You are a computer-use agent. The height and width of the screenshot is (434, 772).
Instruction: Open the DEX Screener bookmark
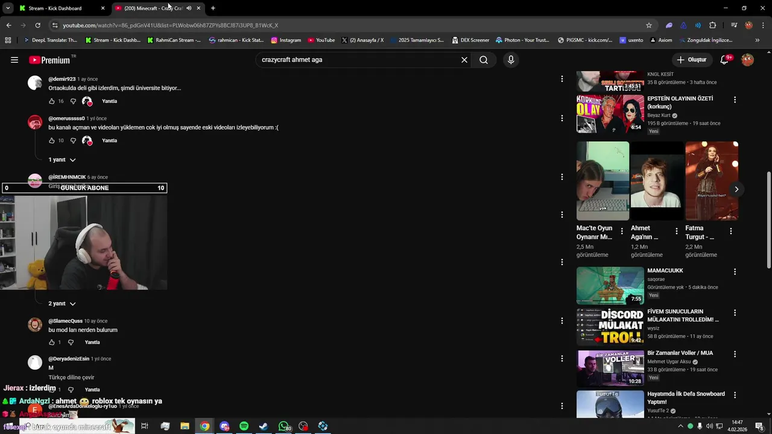pos(470,40)
